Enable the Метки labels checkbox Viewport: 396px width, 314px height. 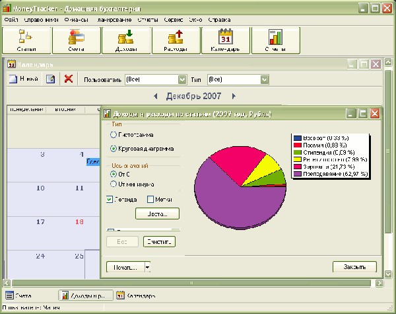150,199
